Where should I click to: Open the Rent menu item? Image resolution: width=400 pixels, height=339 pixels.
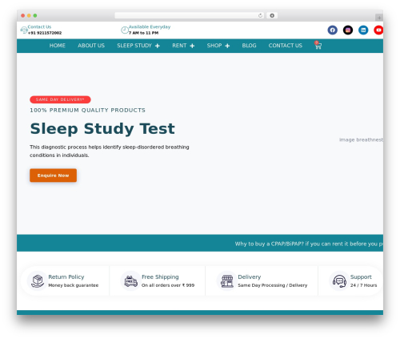179,46
